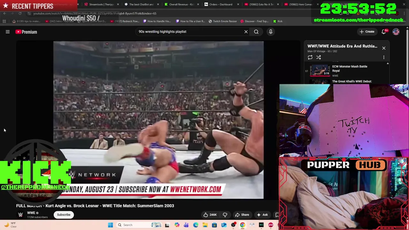Open Microsoft Teams taskbar icon
409x230 pixels.
click(186, 225)
